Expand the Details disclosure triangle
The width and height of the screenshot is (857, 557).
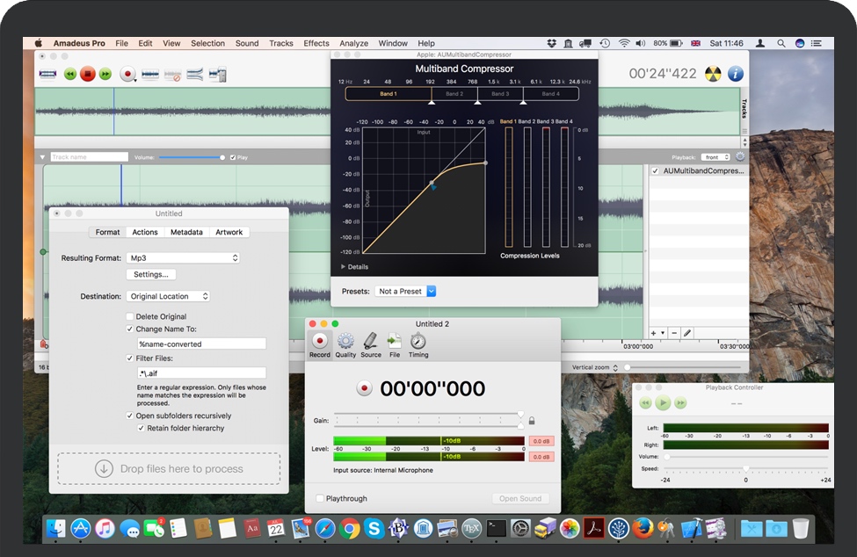pyautogui.click(x=344, y=266)
